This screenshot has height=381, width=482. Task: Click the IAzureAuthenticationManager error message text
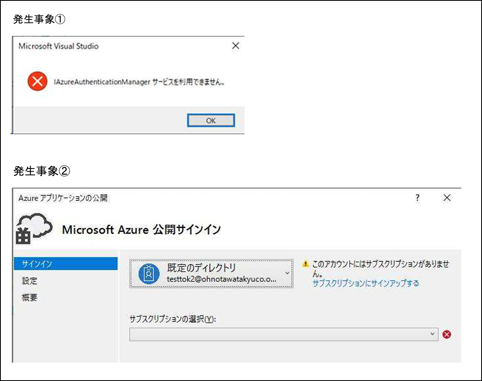click(x=139, y=82)
